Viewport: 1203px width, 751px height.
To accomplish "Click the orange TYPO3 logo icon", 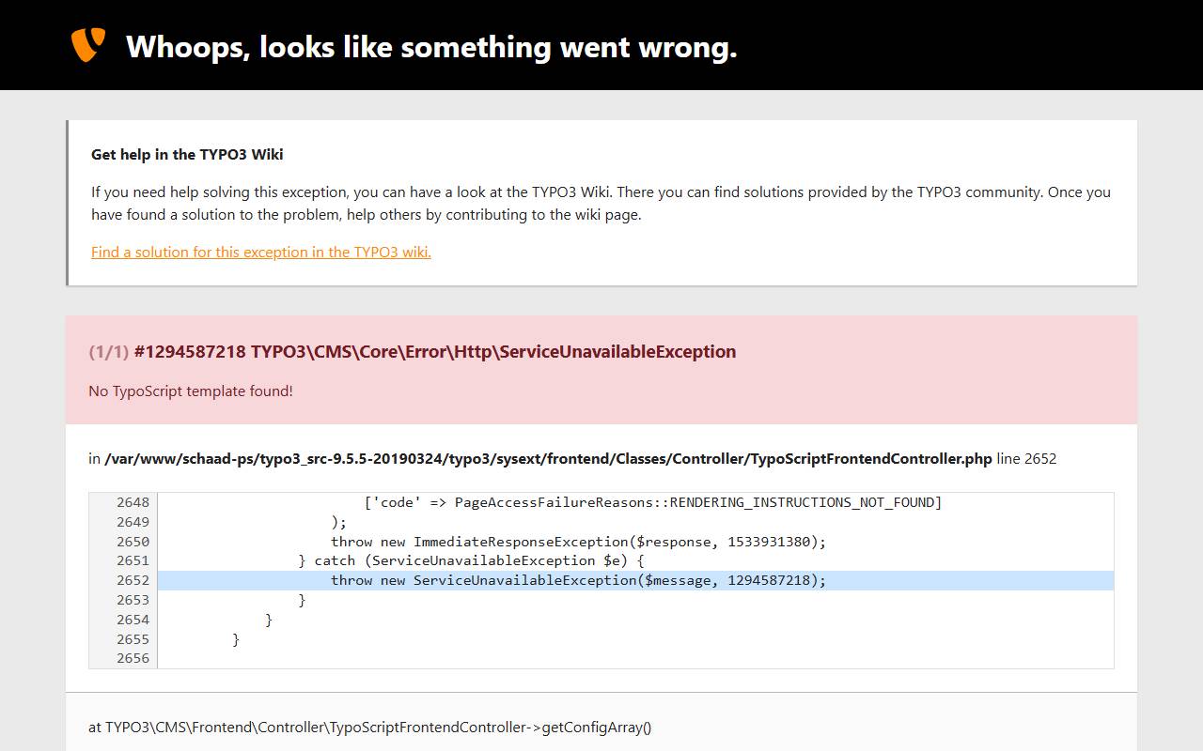I will (x=88, y=45).
